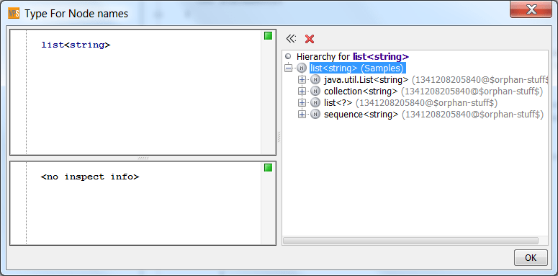Click the hierarchy tree horizontal scrollbar
The width and height of the screenshot is (558, 276).
[x=410, y=241]
